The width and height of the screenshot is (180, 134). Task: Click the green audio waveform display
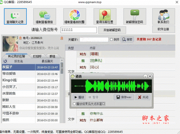(111, 86)
